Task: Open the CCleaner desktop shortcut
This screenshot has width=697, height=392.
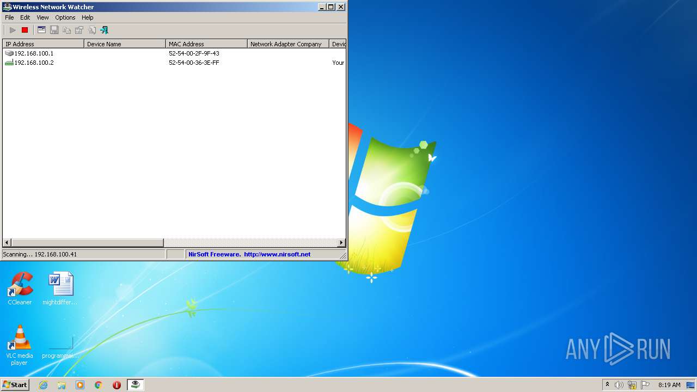Action: click(20, 289)
